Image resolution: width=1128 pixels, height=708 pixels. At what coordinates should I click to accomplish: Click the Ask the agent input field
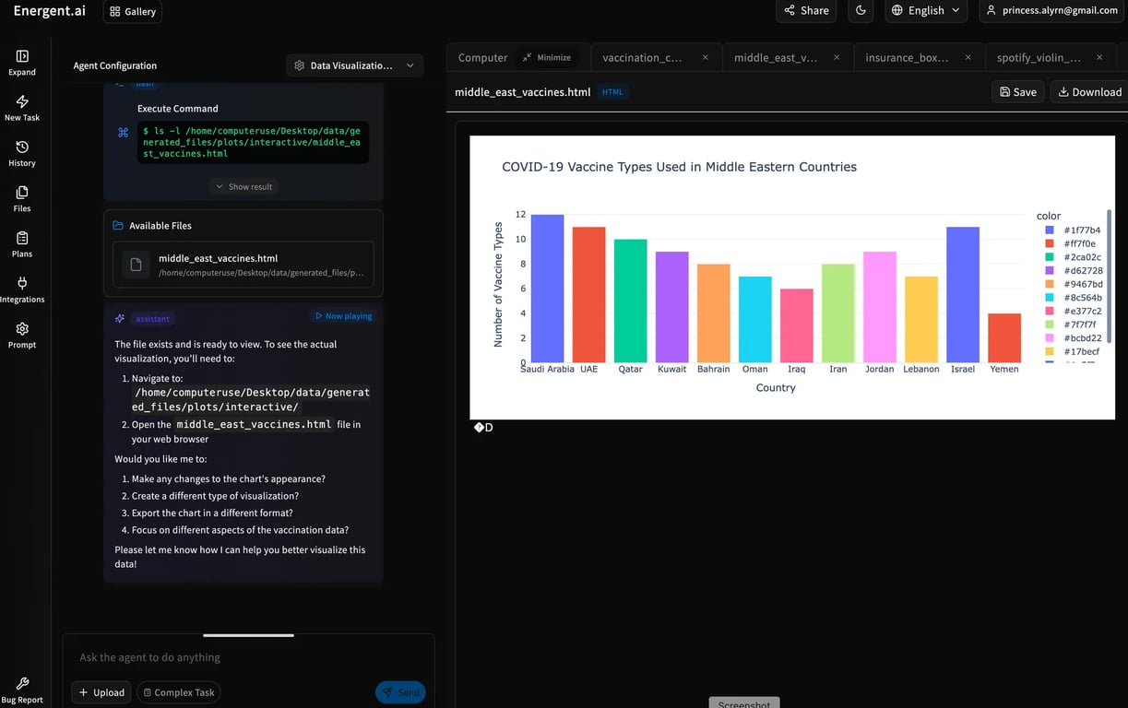click(x=248, y=657)
